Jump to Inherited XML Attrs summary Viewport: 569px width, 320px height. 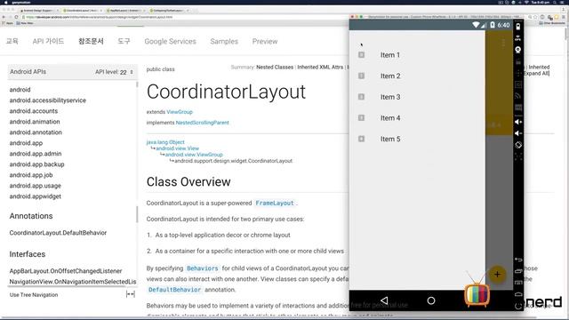[320, 68]
